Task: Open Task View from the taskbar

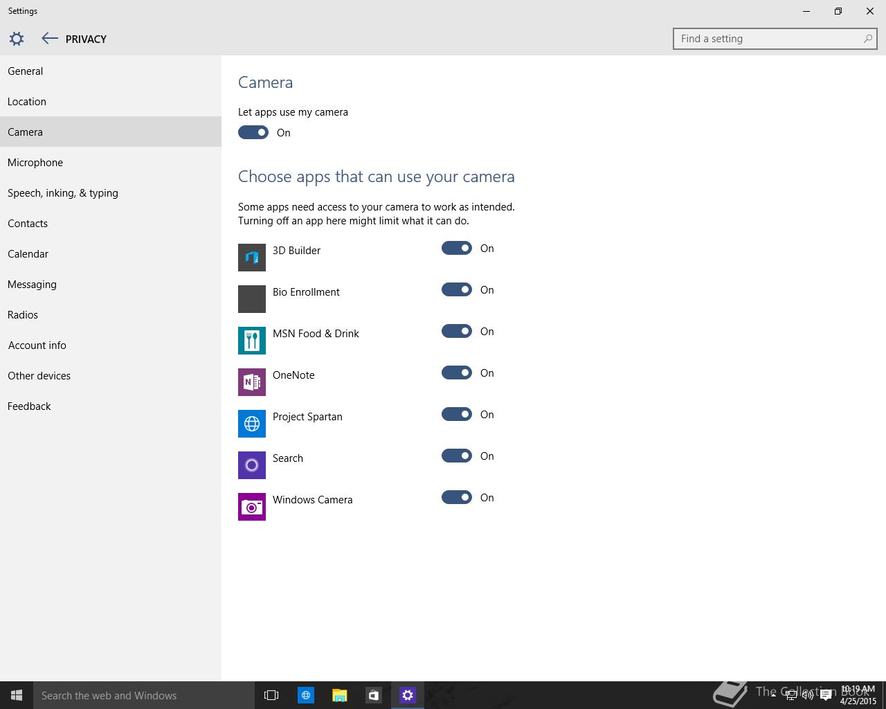Action: tap(271, 695)
